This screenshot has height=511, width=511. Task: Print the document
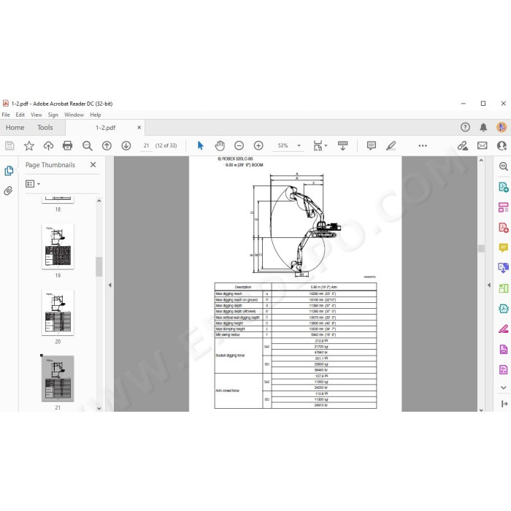coord(67,146)
